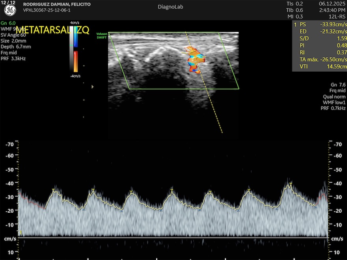Viewport: 347px width, 260px height.
Task: Select patient name RODRIGUEZ DAMIAN, FELICITO
Action: pos(57,4)
